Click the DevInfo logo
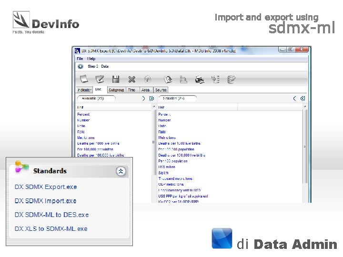The width and height of the screenshot is (343, 257). click(46, 22)
